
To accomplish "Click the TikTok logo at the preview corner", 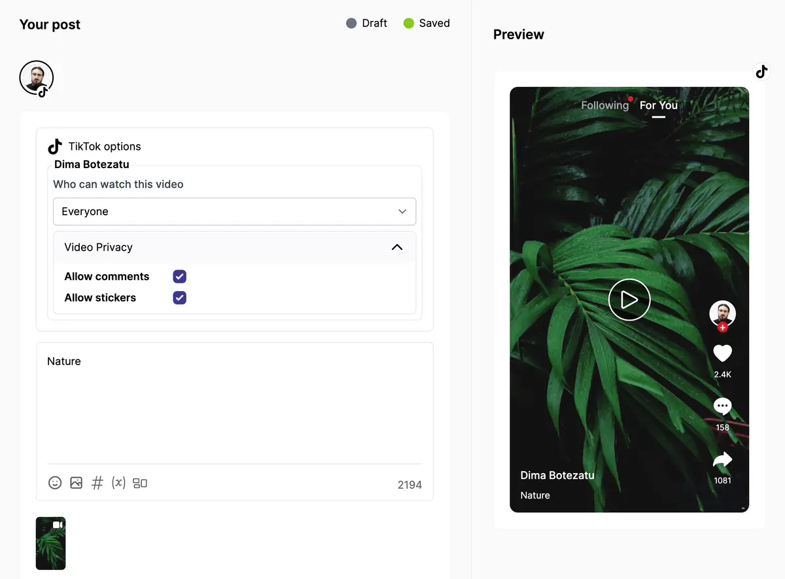I will [761, 71].
